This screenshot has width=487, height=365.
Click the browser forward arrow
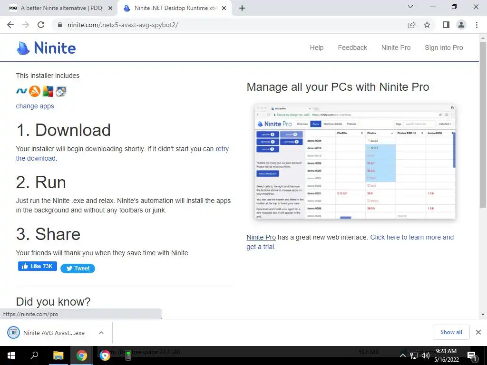point(26,25)
